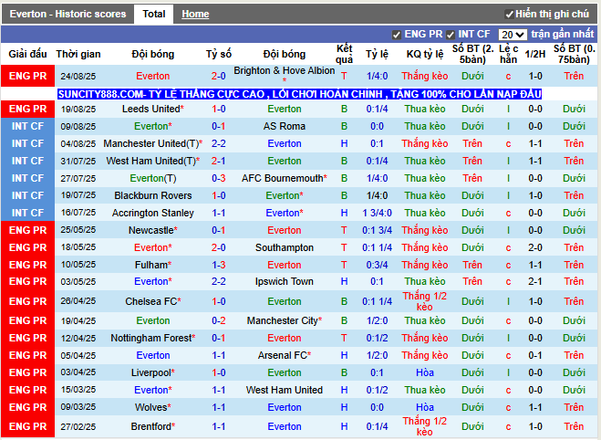Toggle the Hiển thị ghi chú checkbox
The image size is (601, 440).
click(x=510, y=15)
